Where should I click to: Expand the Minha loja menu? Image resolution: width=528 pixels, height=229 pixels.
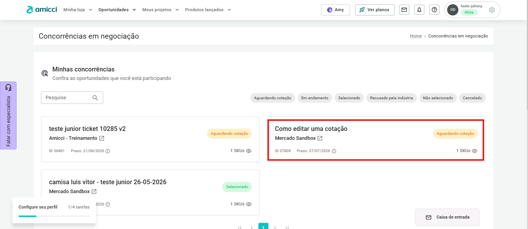[78, 10]
